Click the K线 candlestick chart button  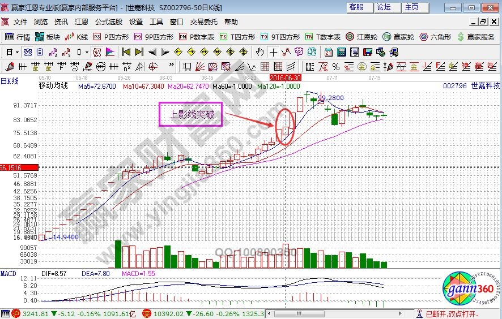[x=76, y=37]
